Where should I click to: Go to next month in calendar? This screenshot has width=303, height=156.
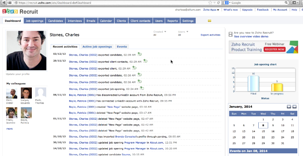pos(294,107)
